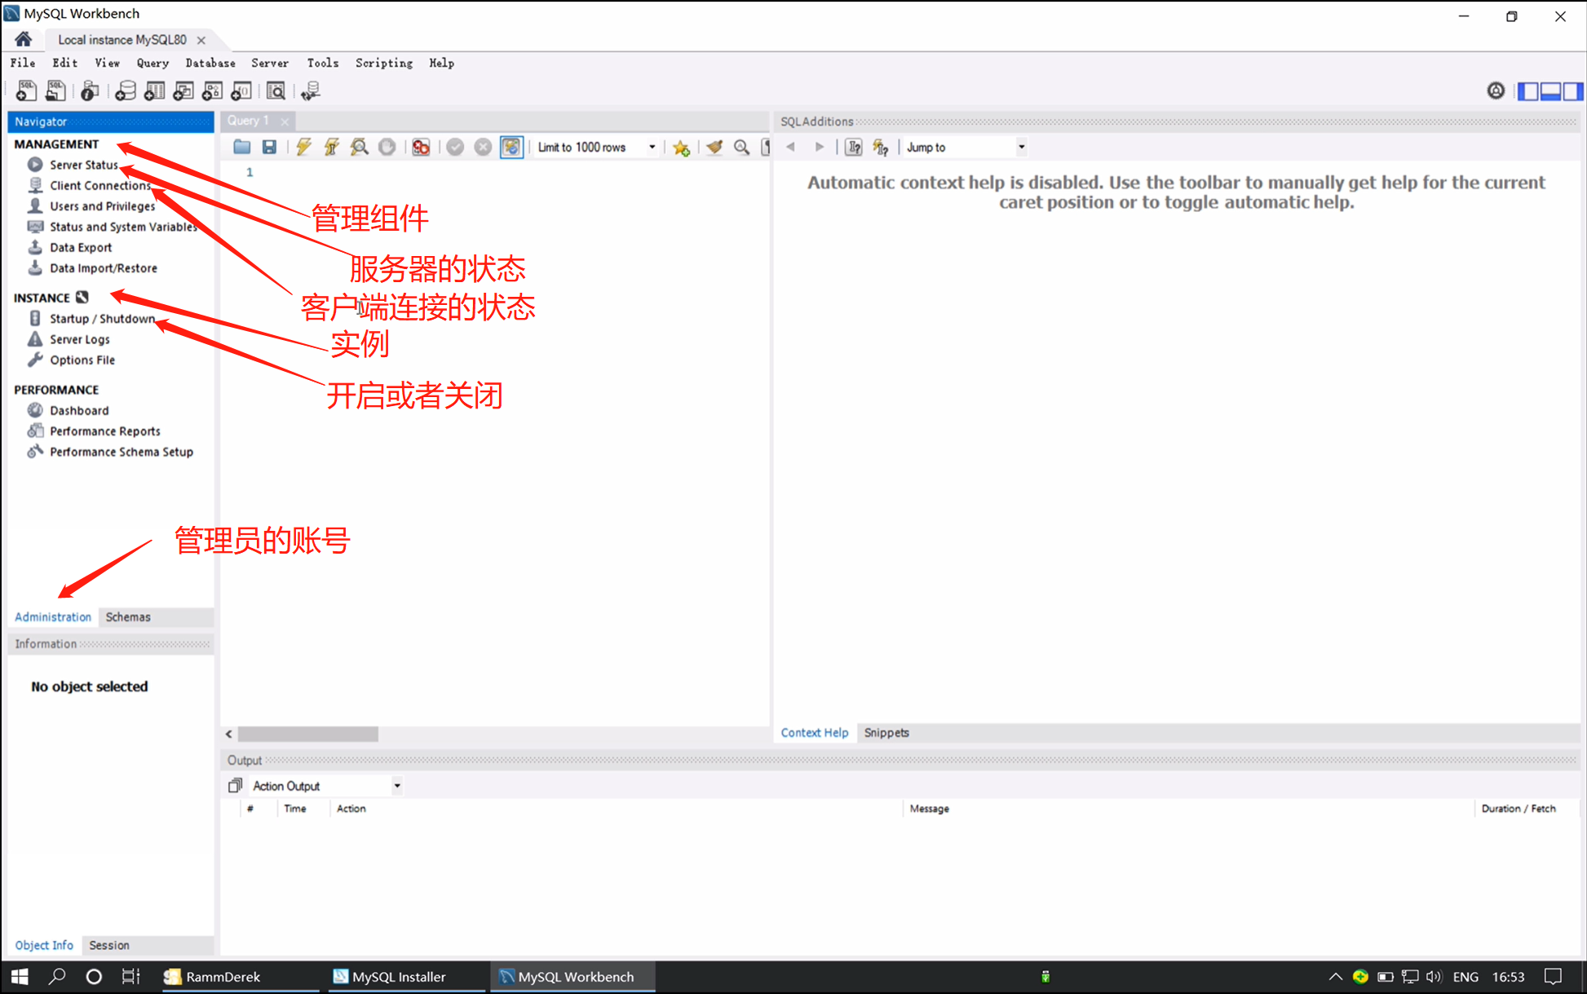
Task: Open the Limit to 1000 rows dropdown
Action: coord(652,147)
